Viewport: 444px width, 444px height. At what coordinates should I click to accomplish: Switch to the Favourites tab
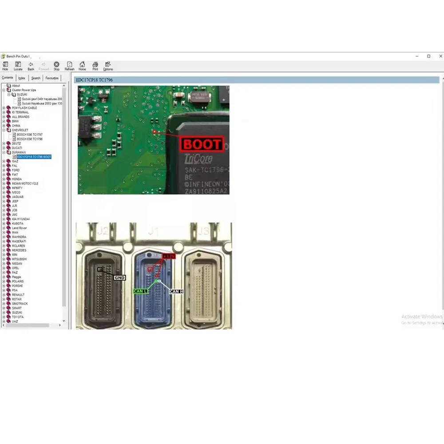(x=52, y=78)
